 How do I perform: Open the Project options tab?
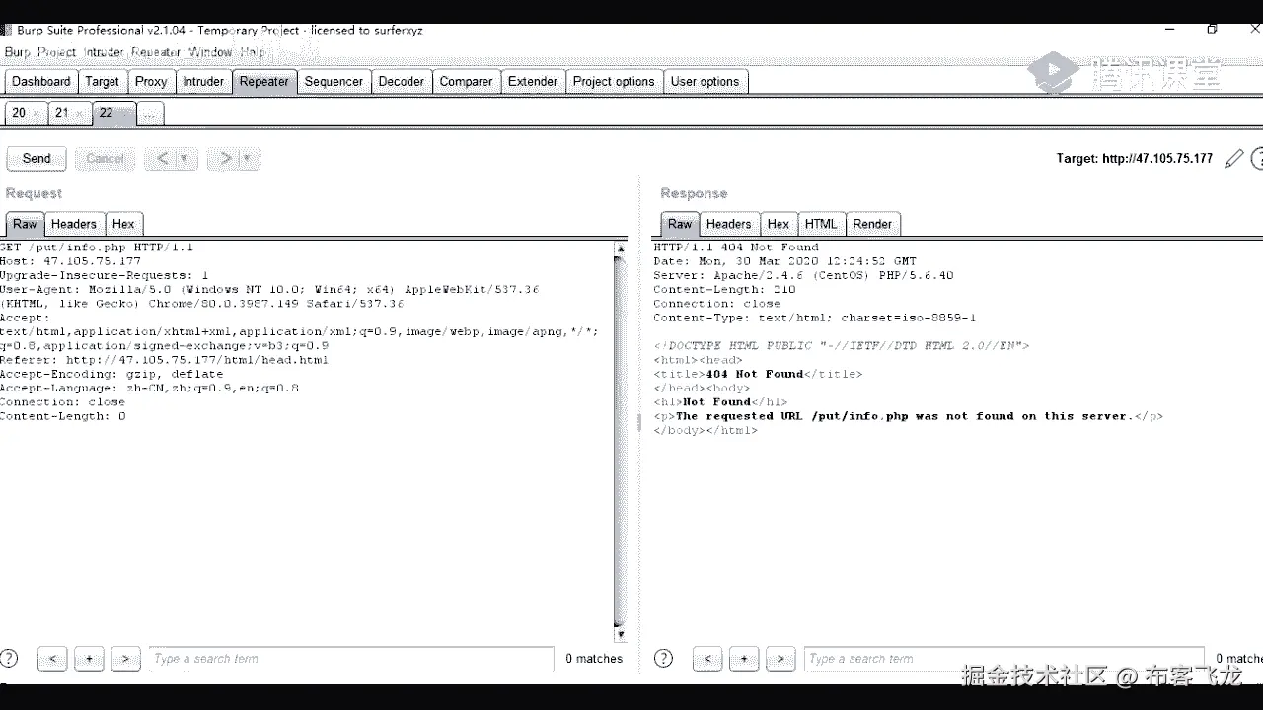pyautogui.click(x=614, y=82)
